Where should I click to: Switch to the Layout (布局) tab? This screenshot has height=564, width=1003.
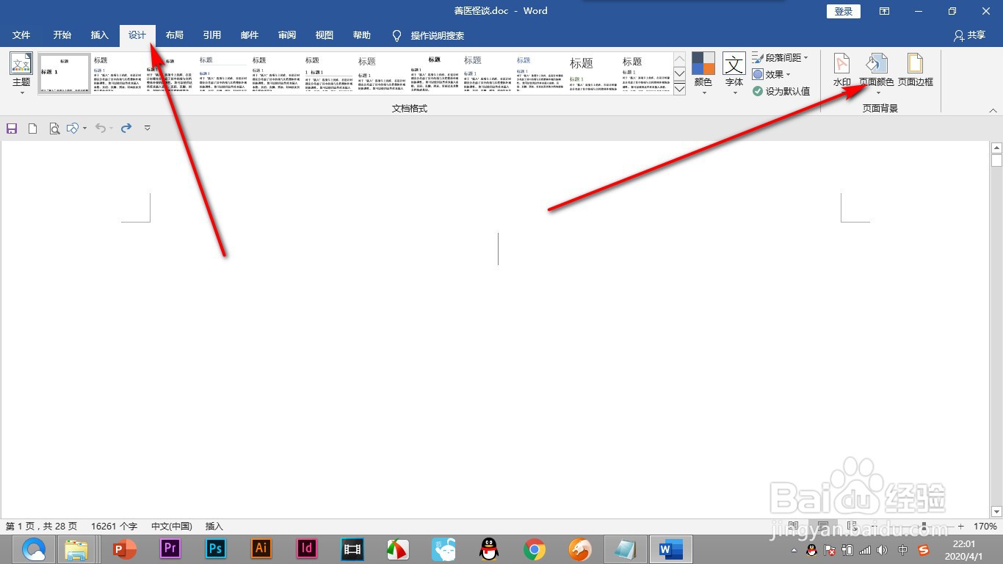coord(175,35)
